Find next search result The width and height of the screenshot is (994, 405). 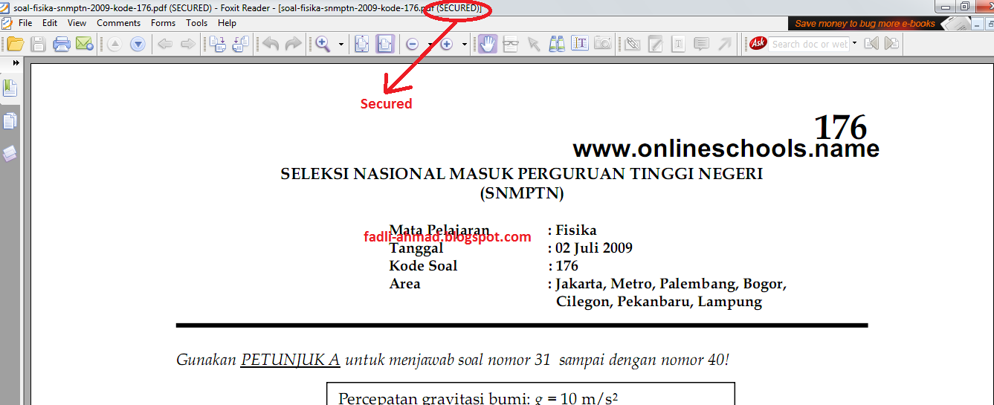point(891,44)
